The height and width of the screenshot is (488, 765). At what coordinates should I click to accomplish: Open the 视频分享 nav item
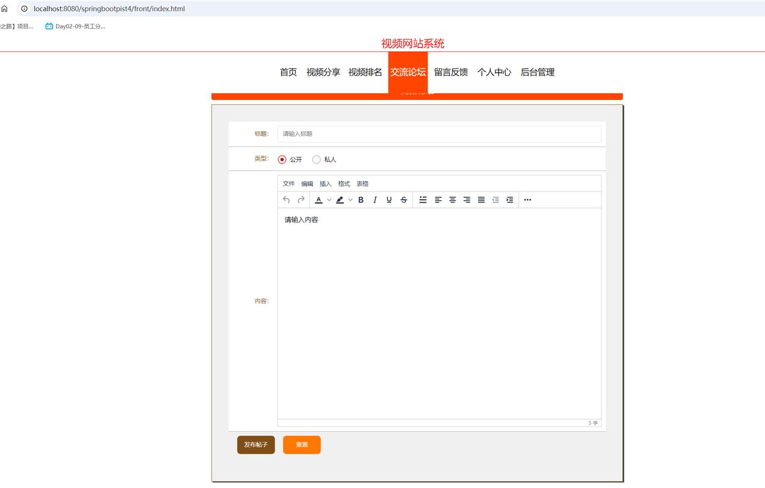323,72
